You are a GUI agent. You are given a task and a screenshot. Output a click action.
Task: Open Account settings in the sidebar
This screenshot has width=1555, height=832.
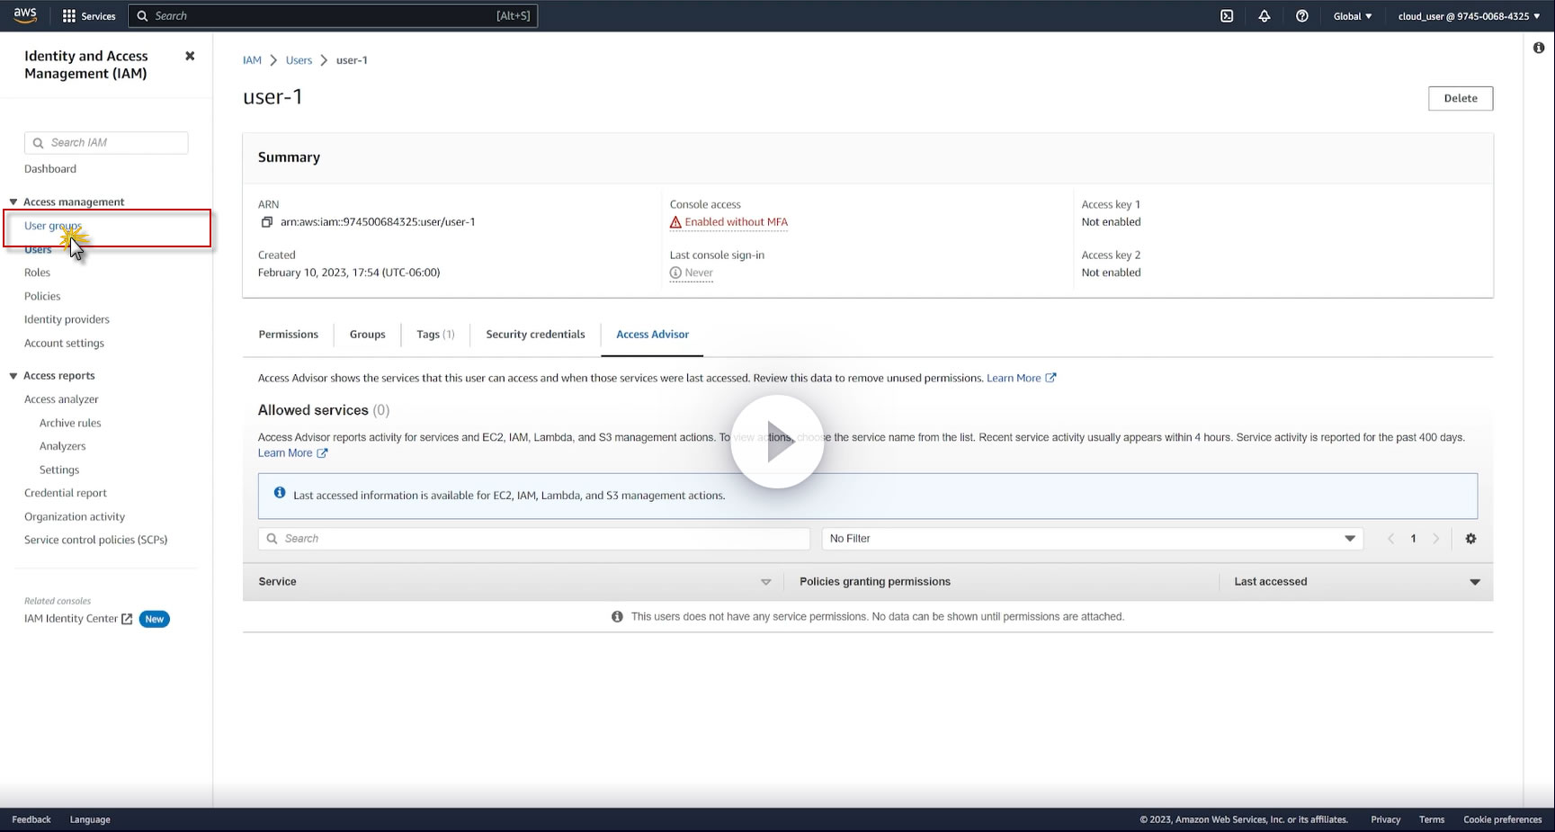pyautogui.click(x=64, y=343)
